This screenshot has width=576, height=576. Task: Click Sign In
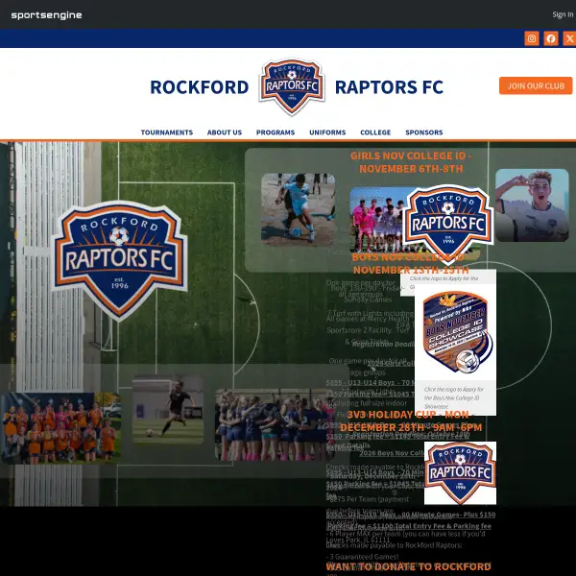pyautogui.click(x=563, y=14)
